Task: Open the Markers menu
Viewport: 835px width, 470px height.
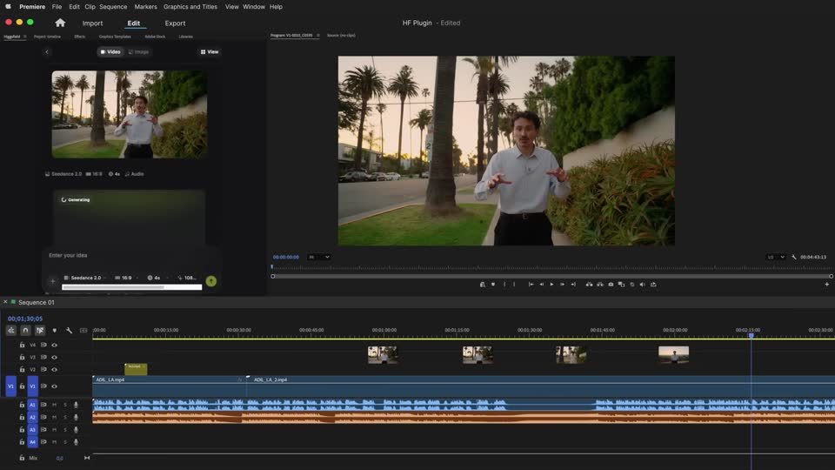Action: pyautogui.click(x=145, y=7)
